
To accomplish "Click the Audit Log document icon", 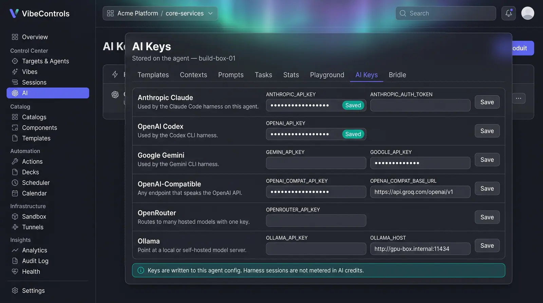I will pyautogui.click(x=15, y=261).
